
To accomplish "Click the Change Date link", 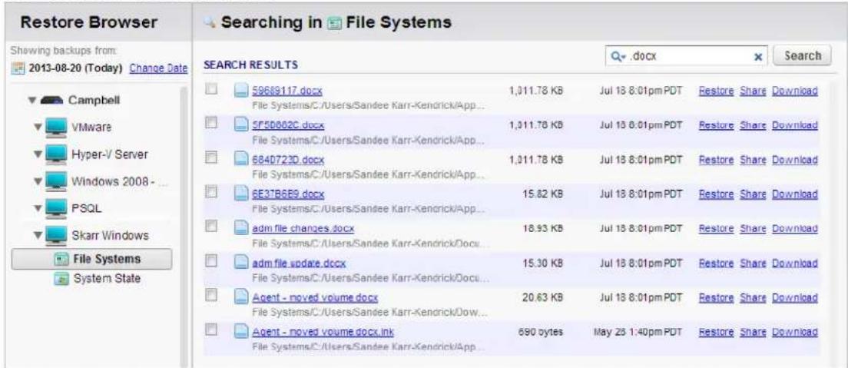I will point(158,68).
